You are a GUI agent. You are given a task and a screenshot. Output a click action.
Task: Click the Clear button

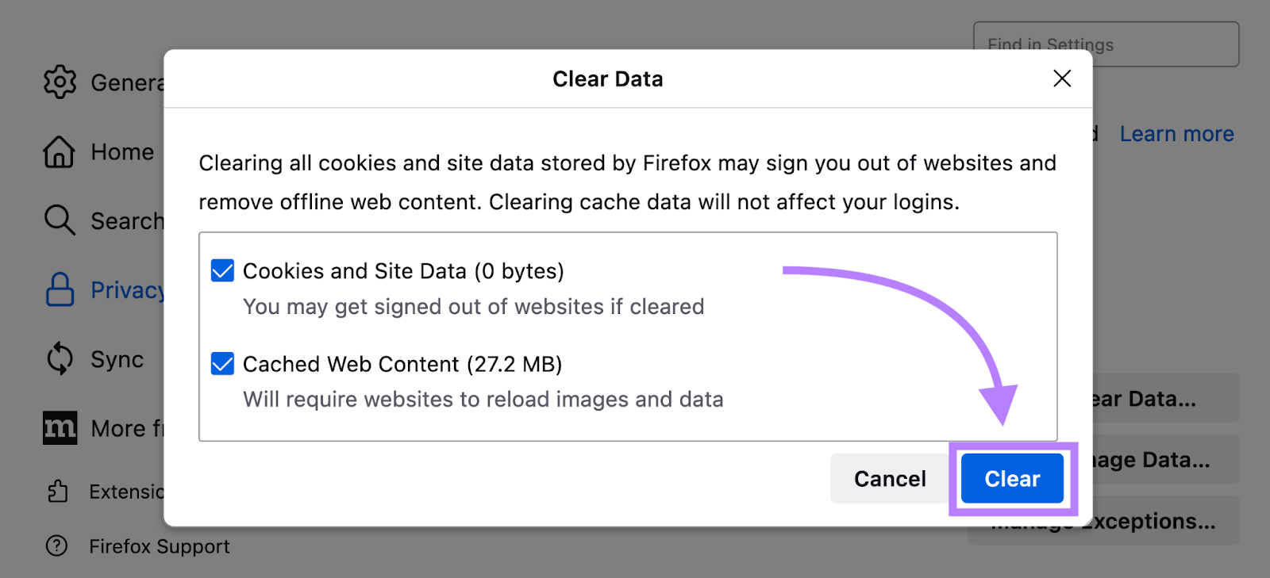[x=1011, y=478]
